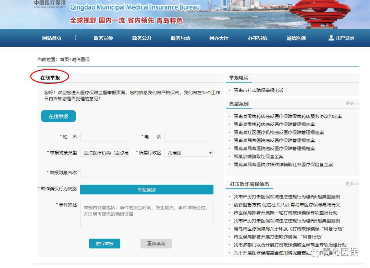The width and height of the screenshot is (370, 268).
Task: Open the 诚信医保 navigation item
Action: [296, 38]
